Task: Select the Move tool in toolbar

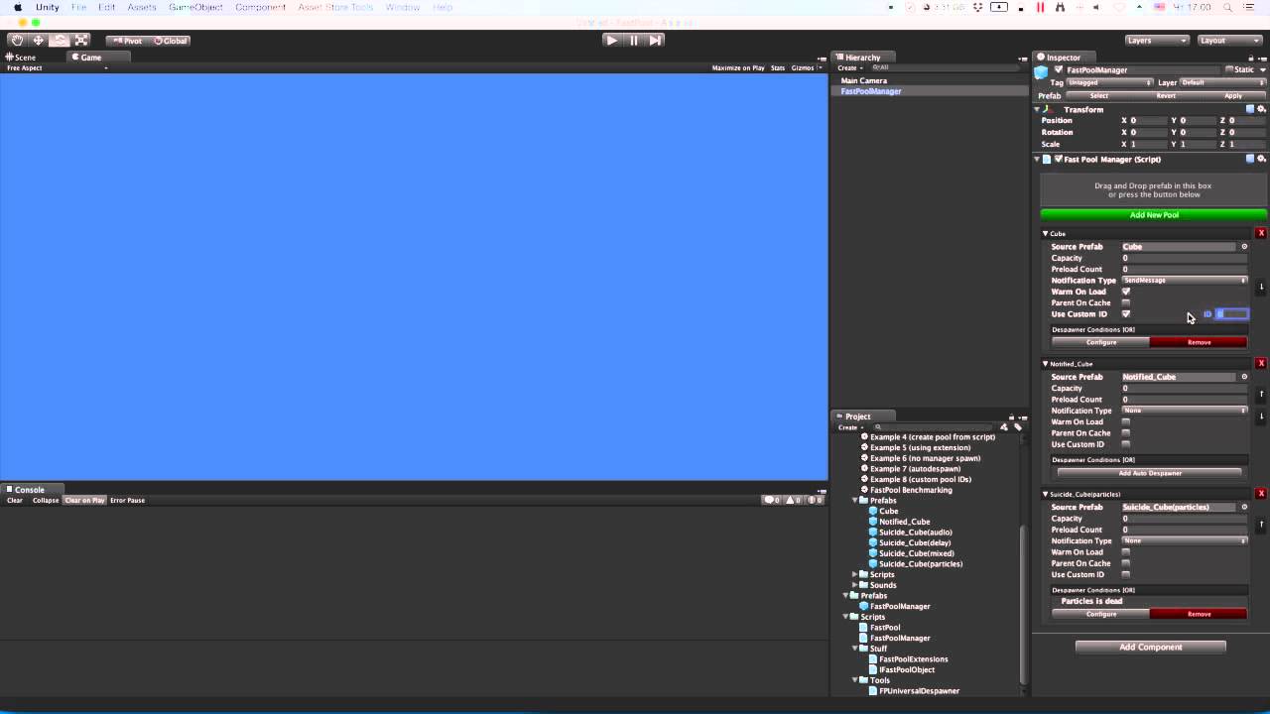Action: [38, 41]
